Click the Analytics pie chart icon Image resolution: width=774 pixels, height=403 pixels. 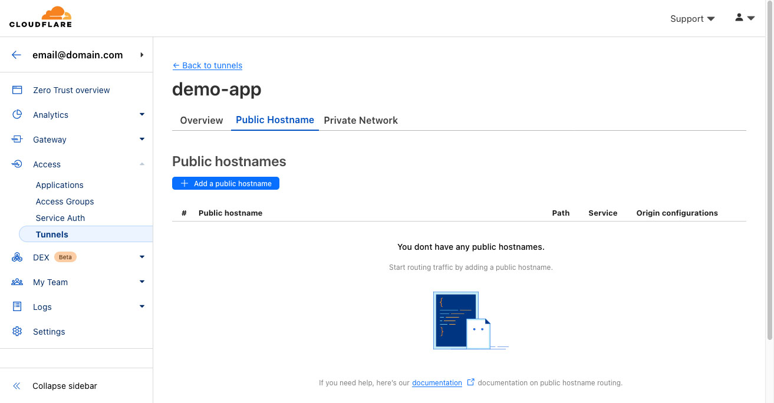(x=17, y=115)
